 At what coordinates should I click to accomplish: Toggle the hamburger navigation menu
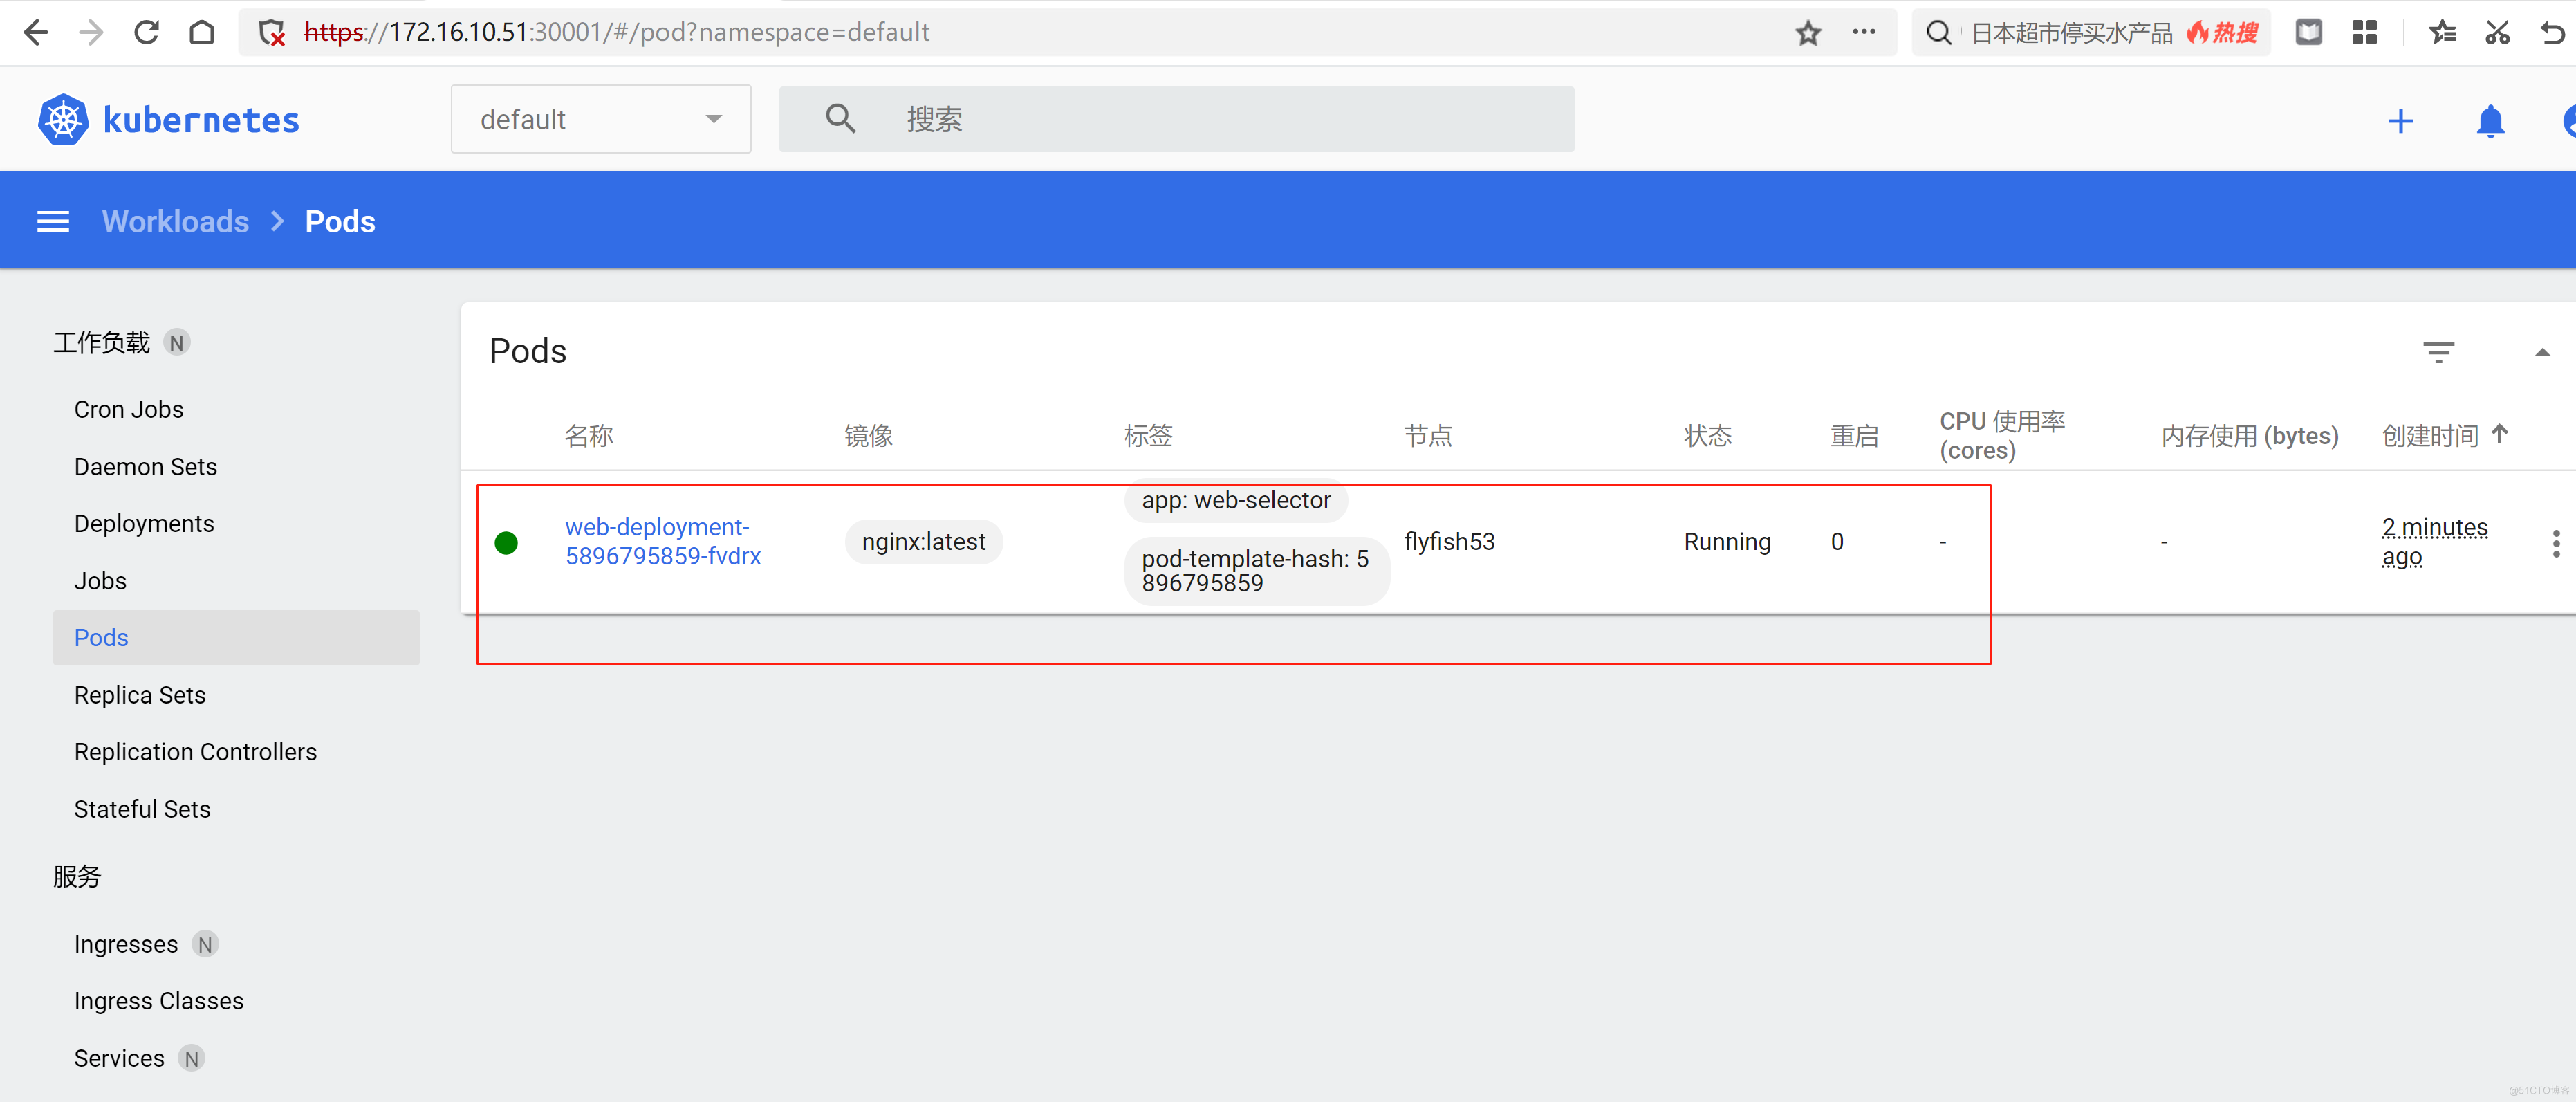(53, 221)
